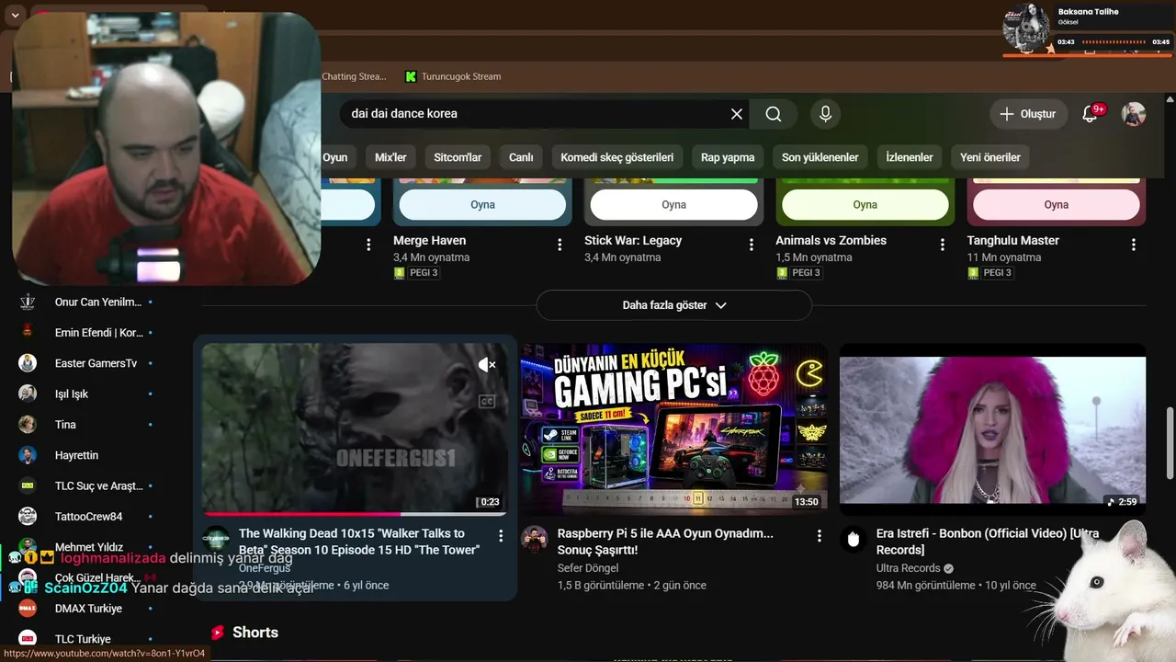Click the Shorts section icon
The image size is (1176, 662).
pyautogui.click(x=218, y=633)
